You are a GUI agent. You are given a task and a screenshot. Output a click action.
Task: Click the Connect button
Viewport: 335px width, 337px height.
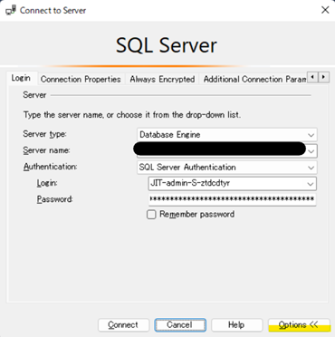(123, 325)
